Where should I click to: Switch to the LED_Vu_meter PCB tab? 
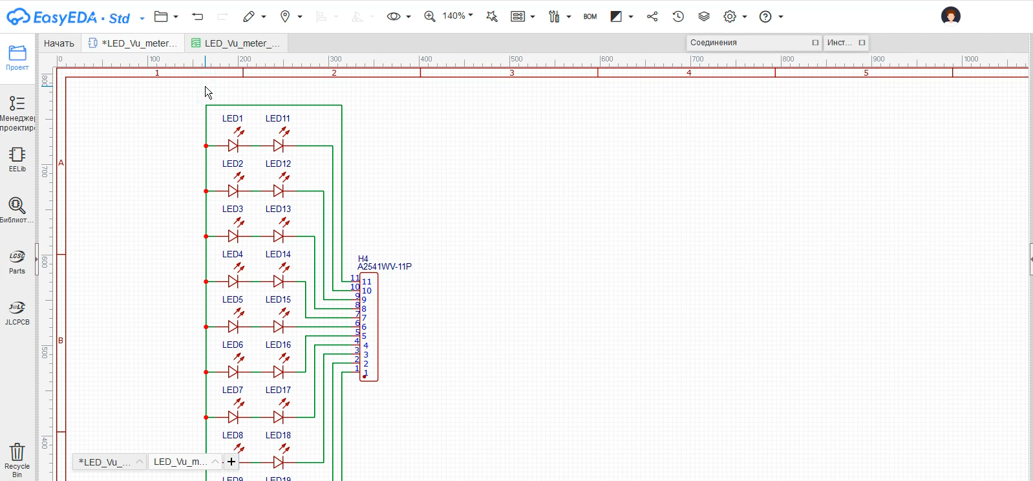coord(237,43)
